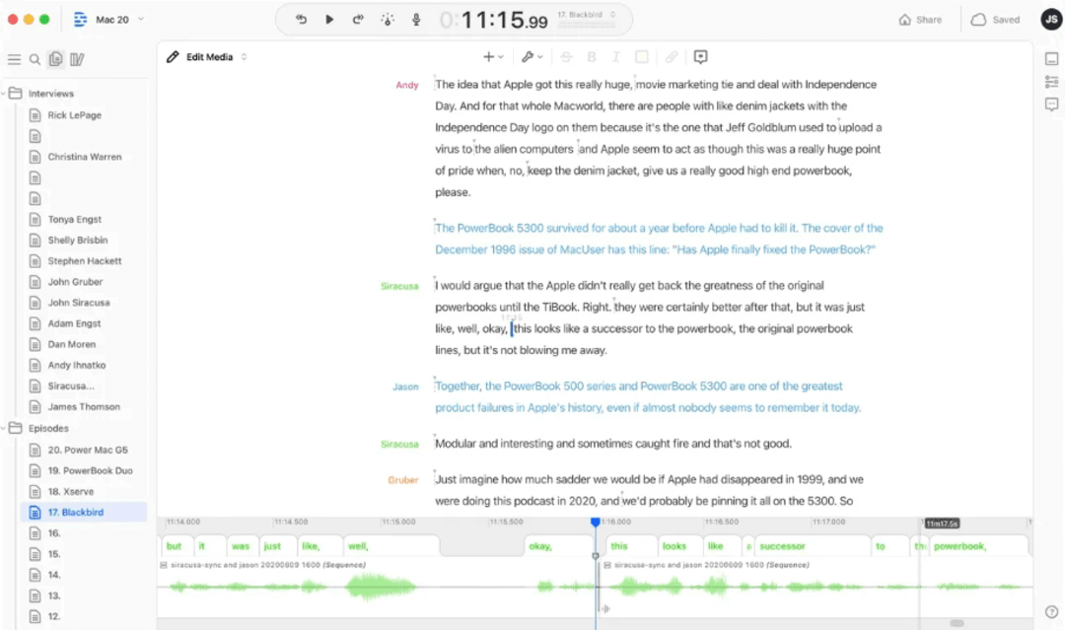This screenshot has height=630, width=1065.
Task: Open the JS user avatar
Action: tap(1051, 19)
